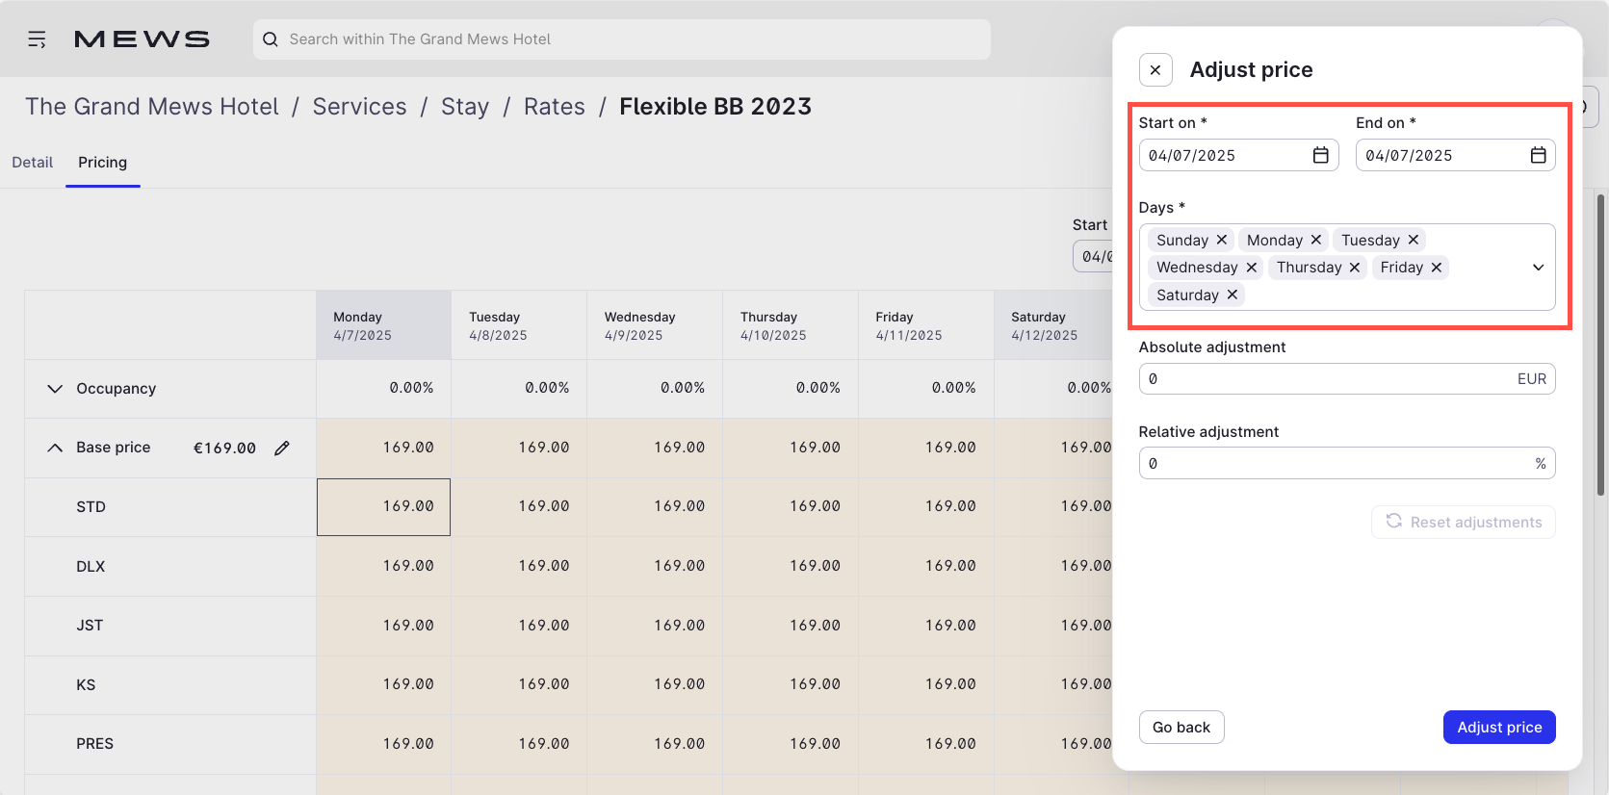This screenshot has height=795, width=1609.
Task: Click the Friday 4/11/2025 column header
Action: pos(926,325)
